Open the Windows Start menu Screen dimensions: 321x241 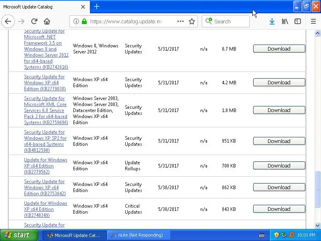pyautogui.click(x=19, y=235)
